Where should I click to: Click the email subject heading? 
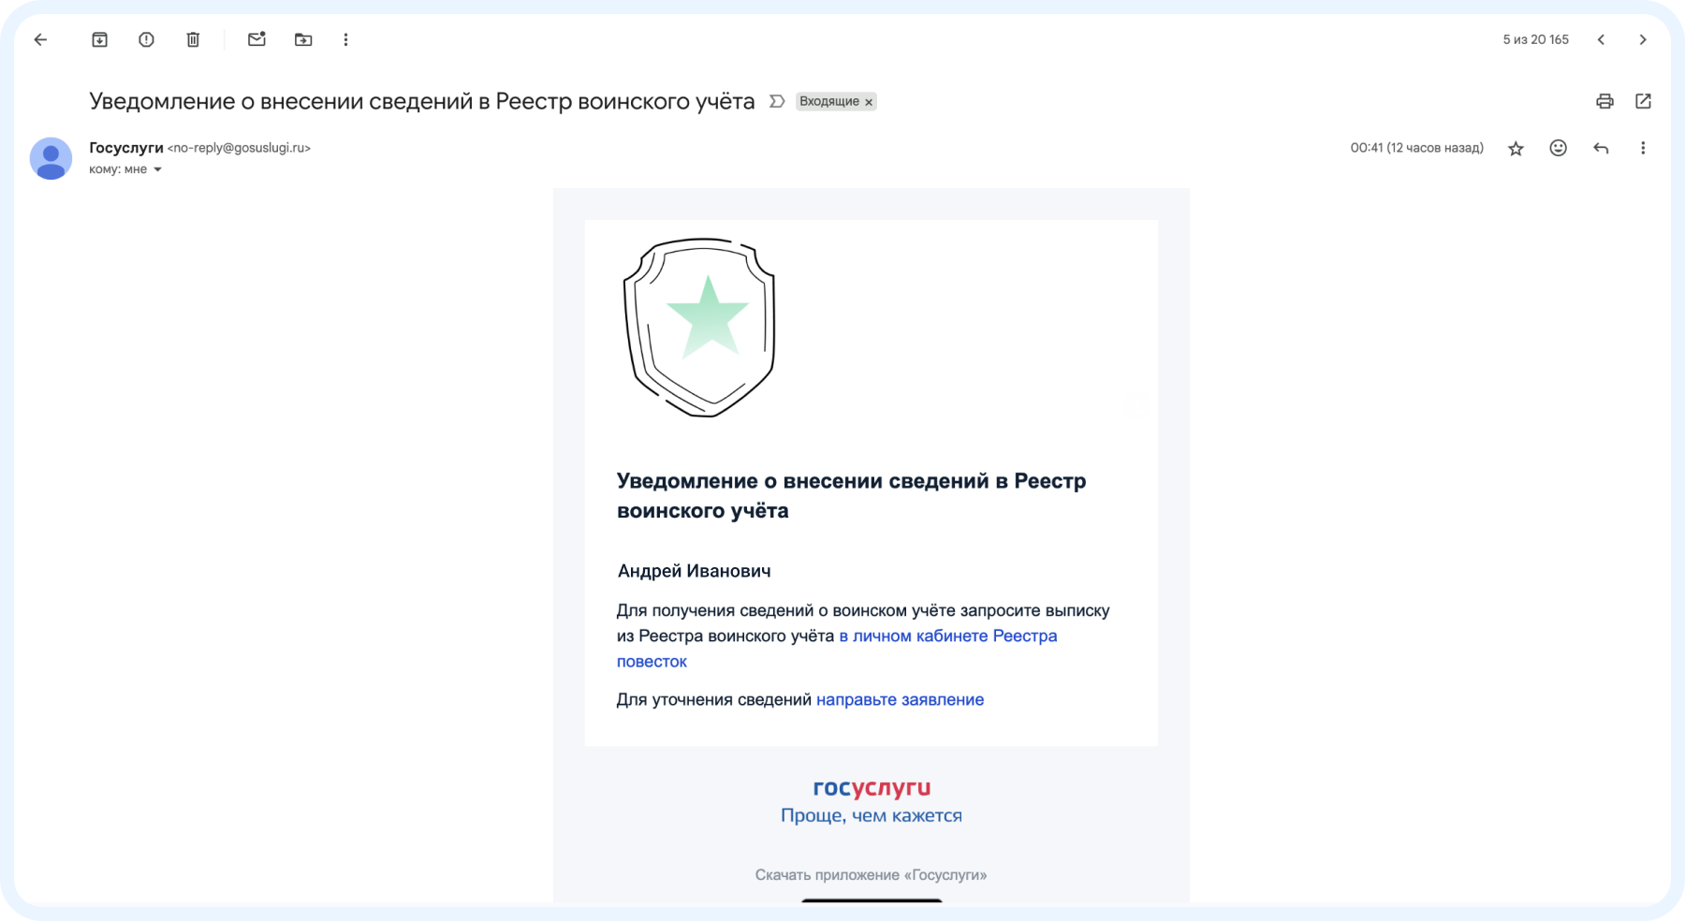422,101
